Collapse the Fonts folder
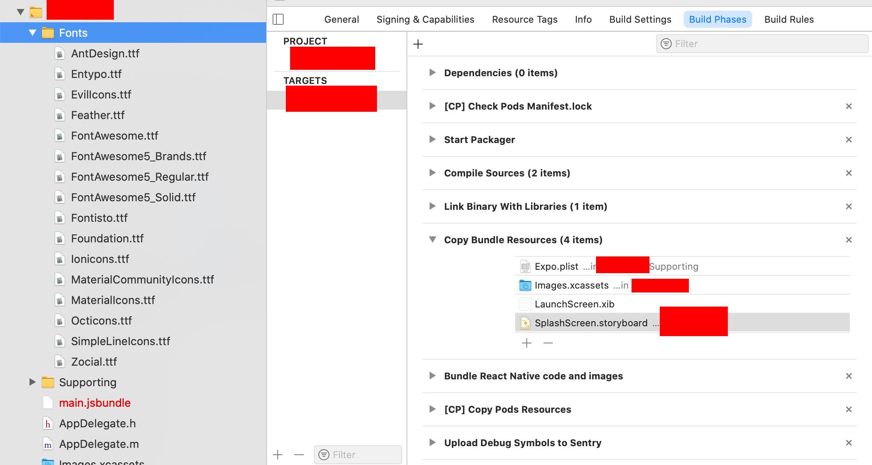This screenshot has width=872, height=465. [x=33, y=33]
